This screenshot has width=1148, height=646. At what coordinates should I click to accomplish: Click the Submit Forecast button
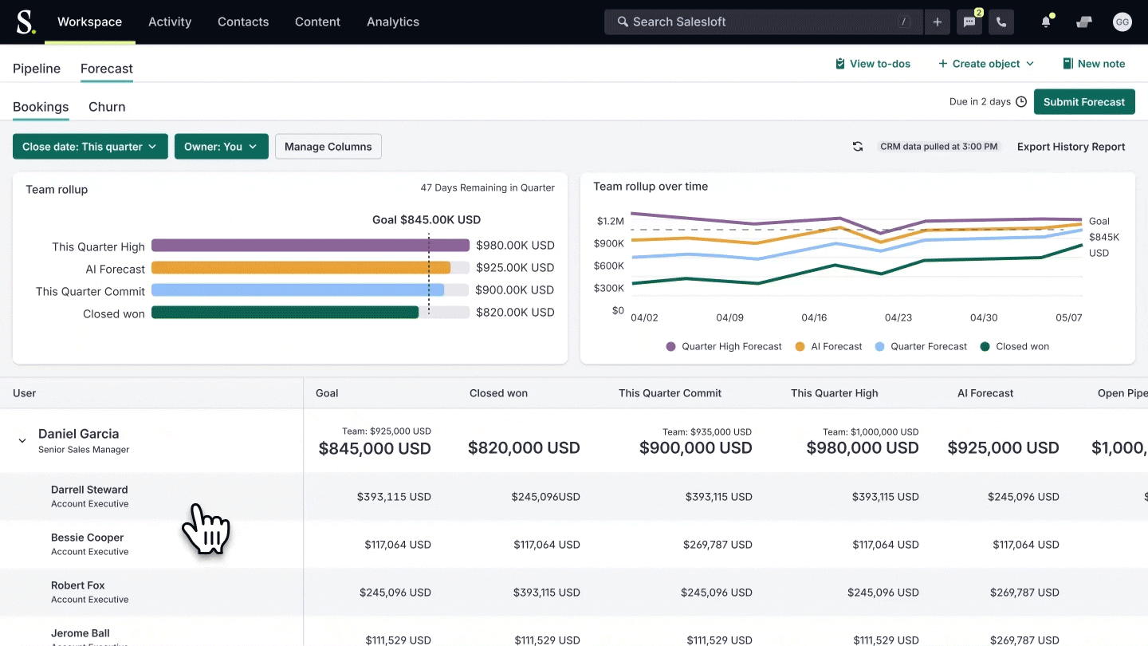point(1083,102)
